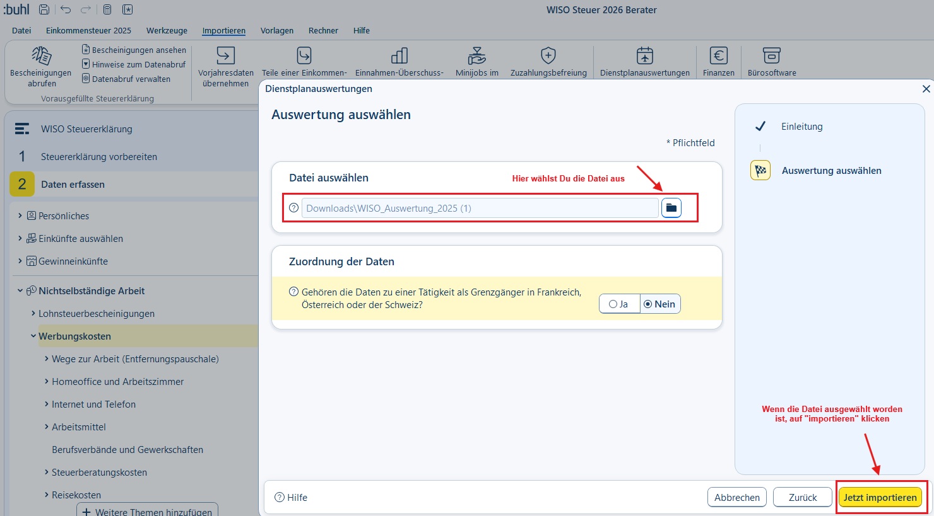Screen dimensions: 934x516
Task: Expand the Lohnsteuerbescheinigungen node
Action: [x=33, y=313]
